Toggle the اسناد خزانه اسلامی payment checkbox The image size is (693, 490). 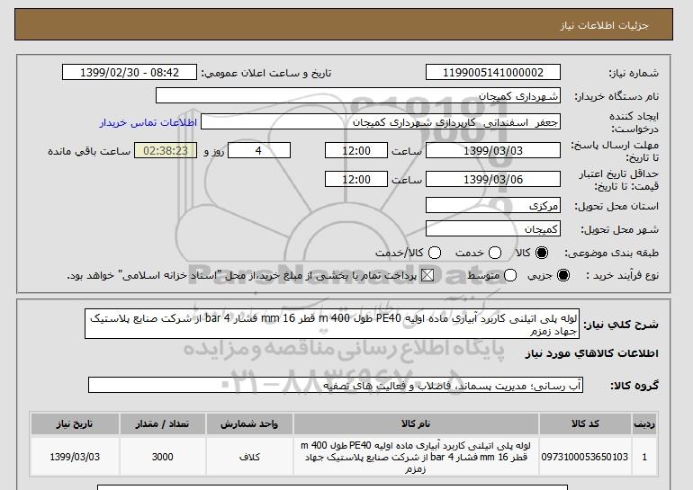pyautogui.click(x=427, y=275)
